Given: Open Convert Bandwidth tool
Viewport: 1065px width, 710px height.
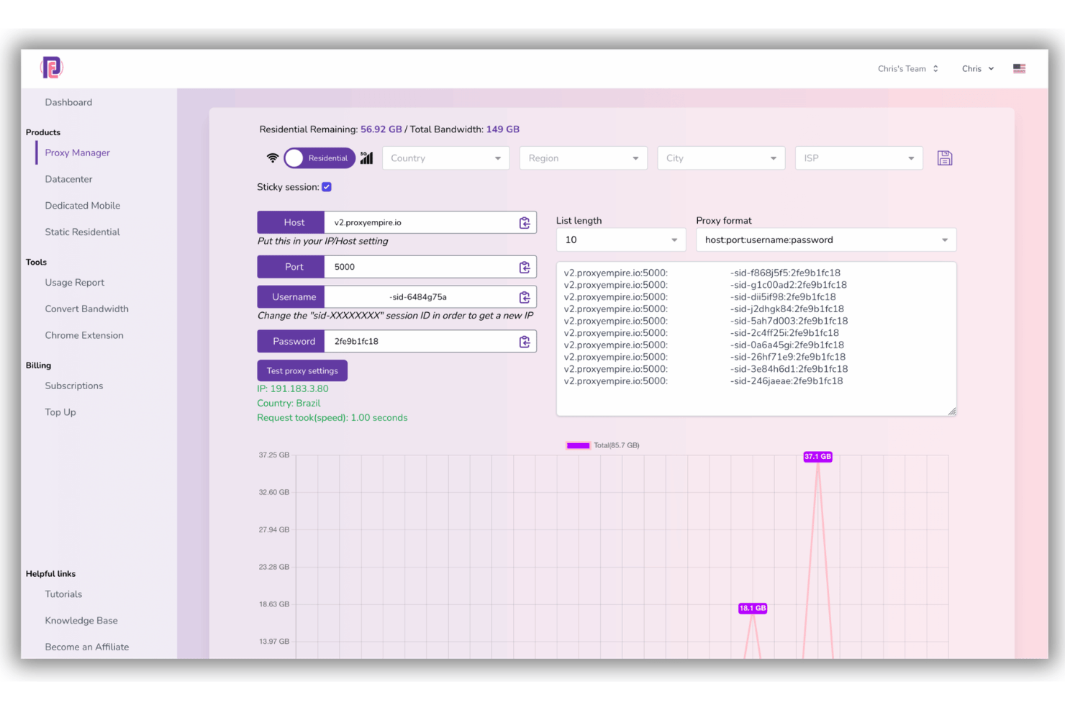Looking at the screenshot, I should click(x=87, y=309).
